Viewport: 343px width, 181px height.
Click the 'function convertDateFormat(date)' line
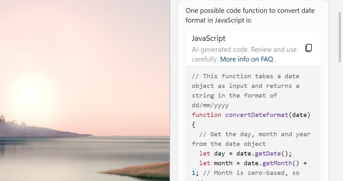(251, 115)
